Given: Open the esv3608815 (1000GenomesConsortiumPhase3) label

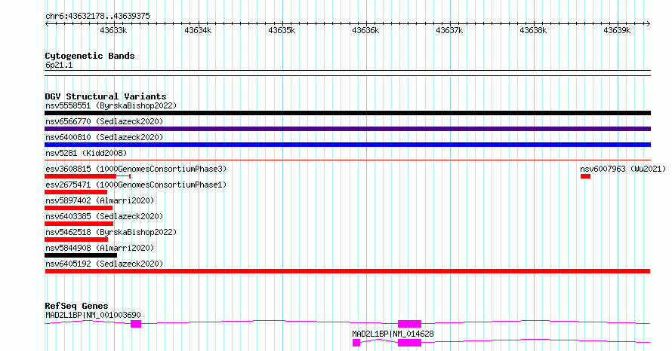Looking at the screenshot, I should pos(136,169).
